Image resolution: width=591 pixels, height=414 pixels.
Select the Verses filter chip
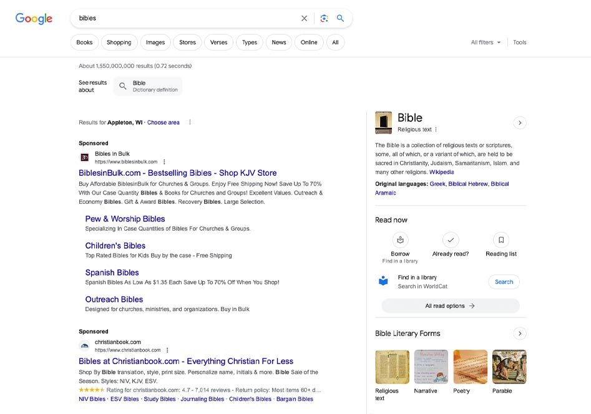click(x=218, y=42)
